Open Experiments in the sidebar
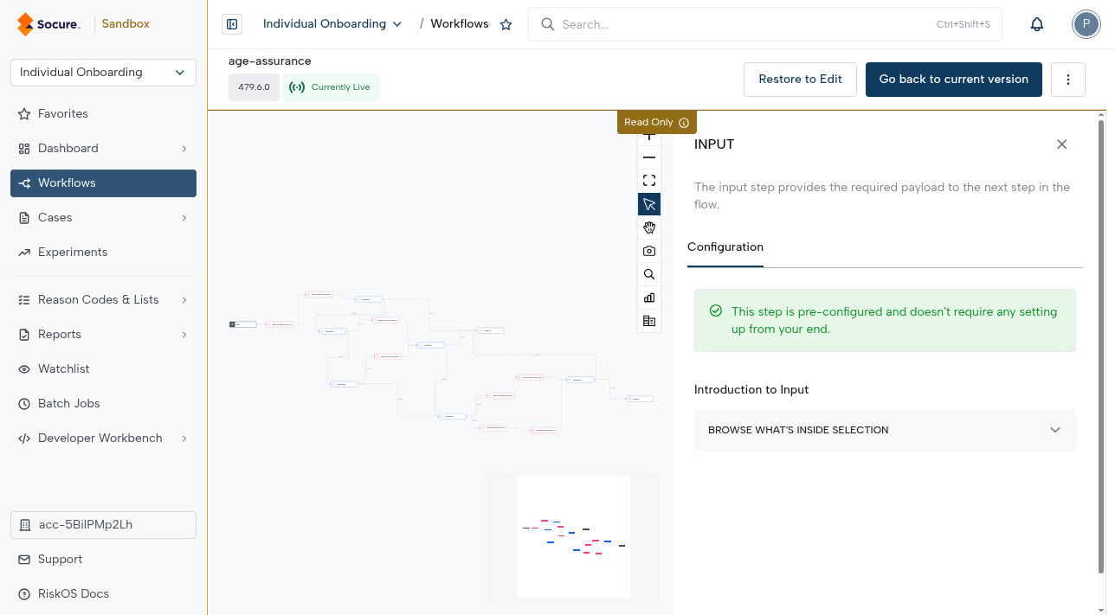Image resolution: width=1115 pixels, height=615 pixels. click(103, 252)
